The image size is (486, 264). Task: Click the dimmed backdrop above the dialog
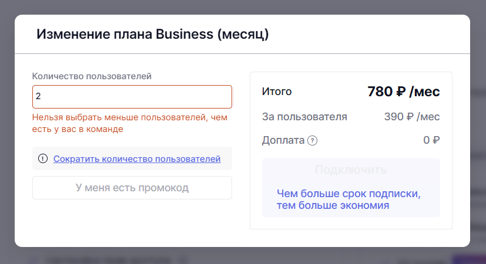pos(235,7)
